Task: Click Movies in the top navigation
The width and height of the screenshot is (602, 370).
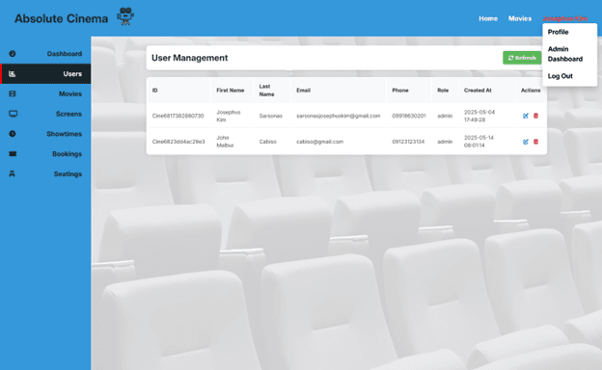Action: click(520, 18)
